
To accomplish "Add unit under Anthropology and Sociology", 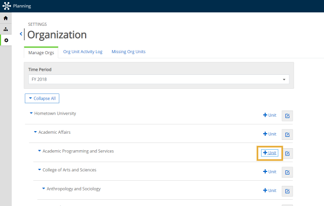I will [270, 191].
